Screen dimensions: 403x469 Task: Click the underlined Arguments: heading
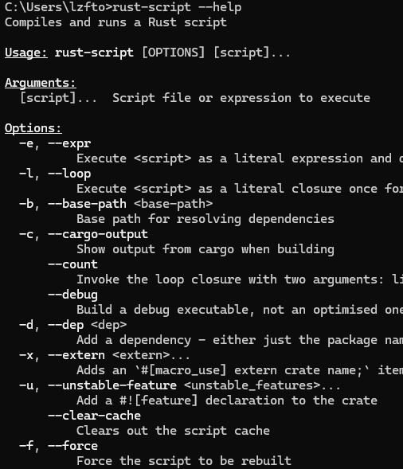point(41,83)
